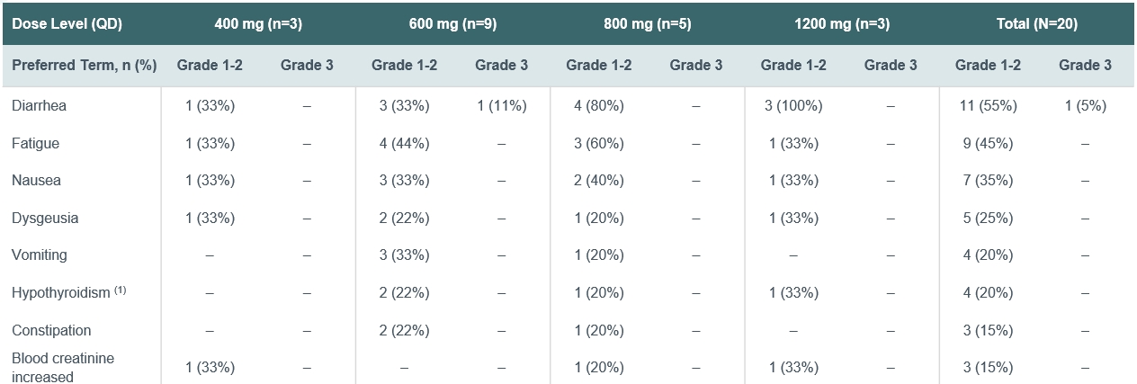The image size is (1137, 384).
Task: Select the Total (N=20) column header
Action: point(1036,24)
